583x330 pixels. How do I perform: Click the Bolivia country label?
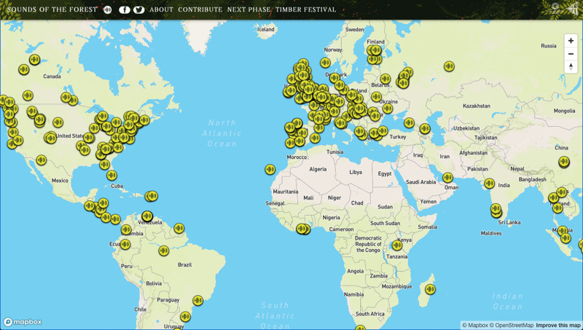click(x=154, y=283)
